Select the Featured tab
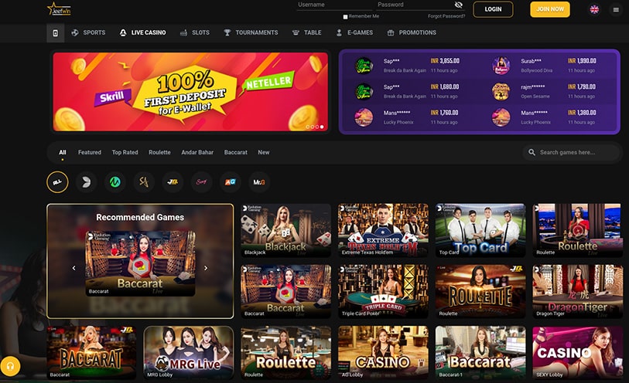Screen dimensions: 629x383 coord(90,152)
